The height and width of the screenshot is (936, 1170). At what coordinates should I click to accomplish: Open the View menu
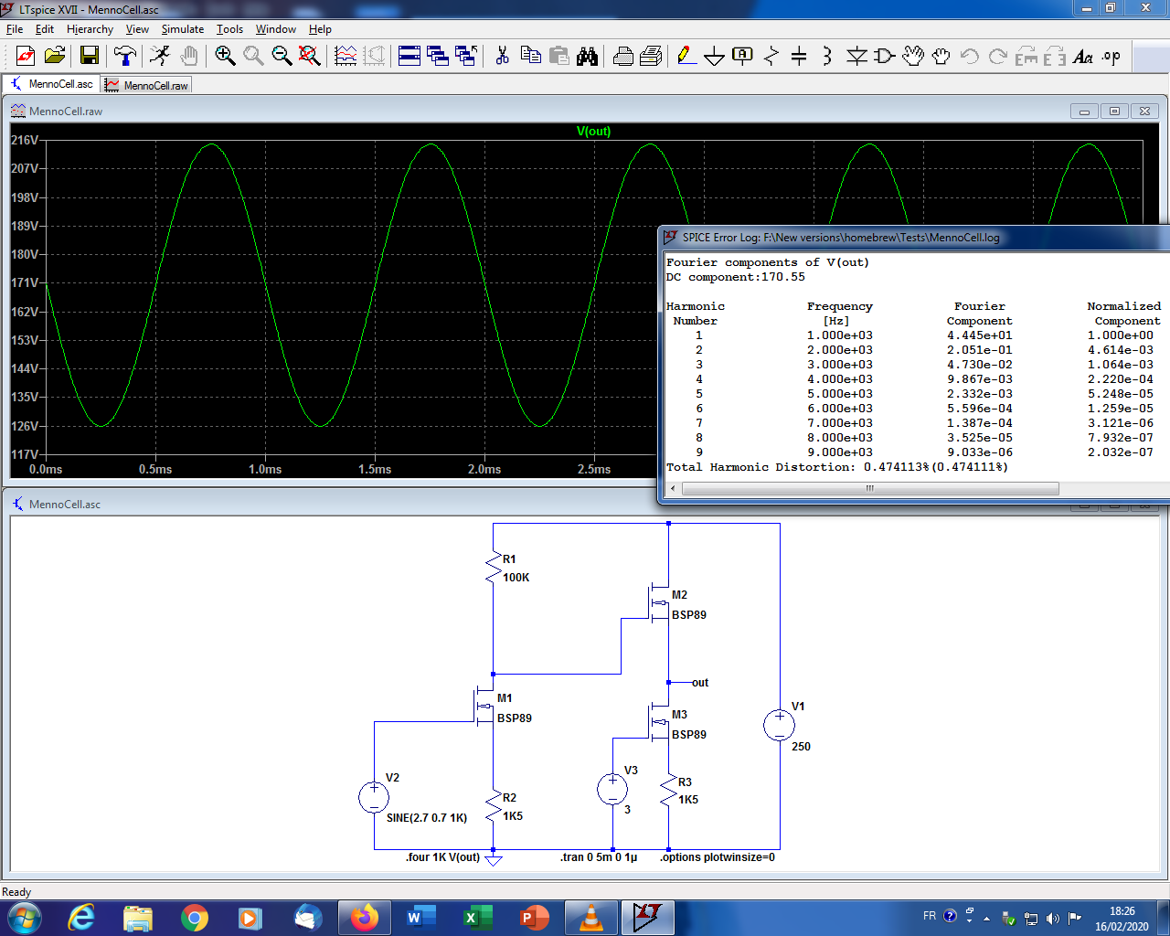click(x=137, y=29)
